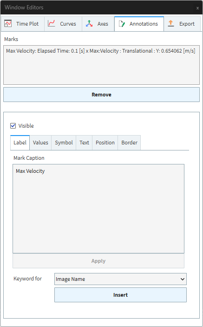This screenshot has width=203, height=327.
Task: Click the Axes tri-arrow icon
Action: (x=89, y=24)
